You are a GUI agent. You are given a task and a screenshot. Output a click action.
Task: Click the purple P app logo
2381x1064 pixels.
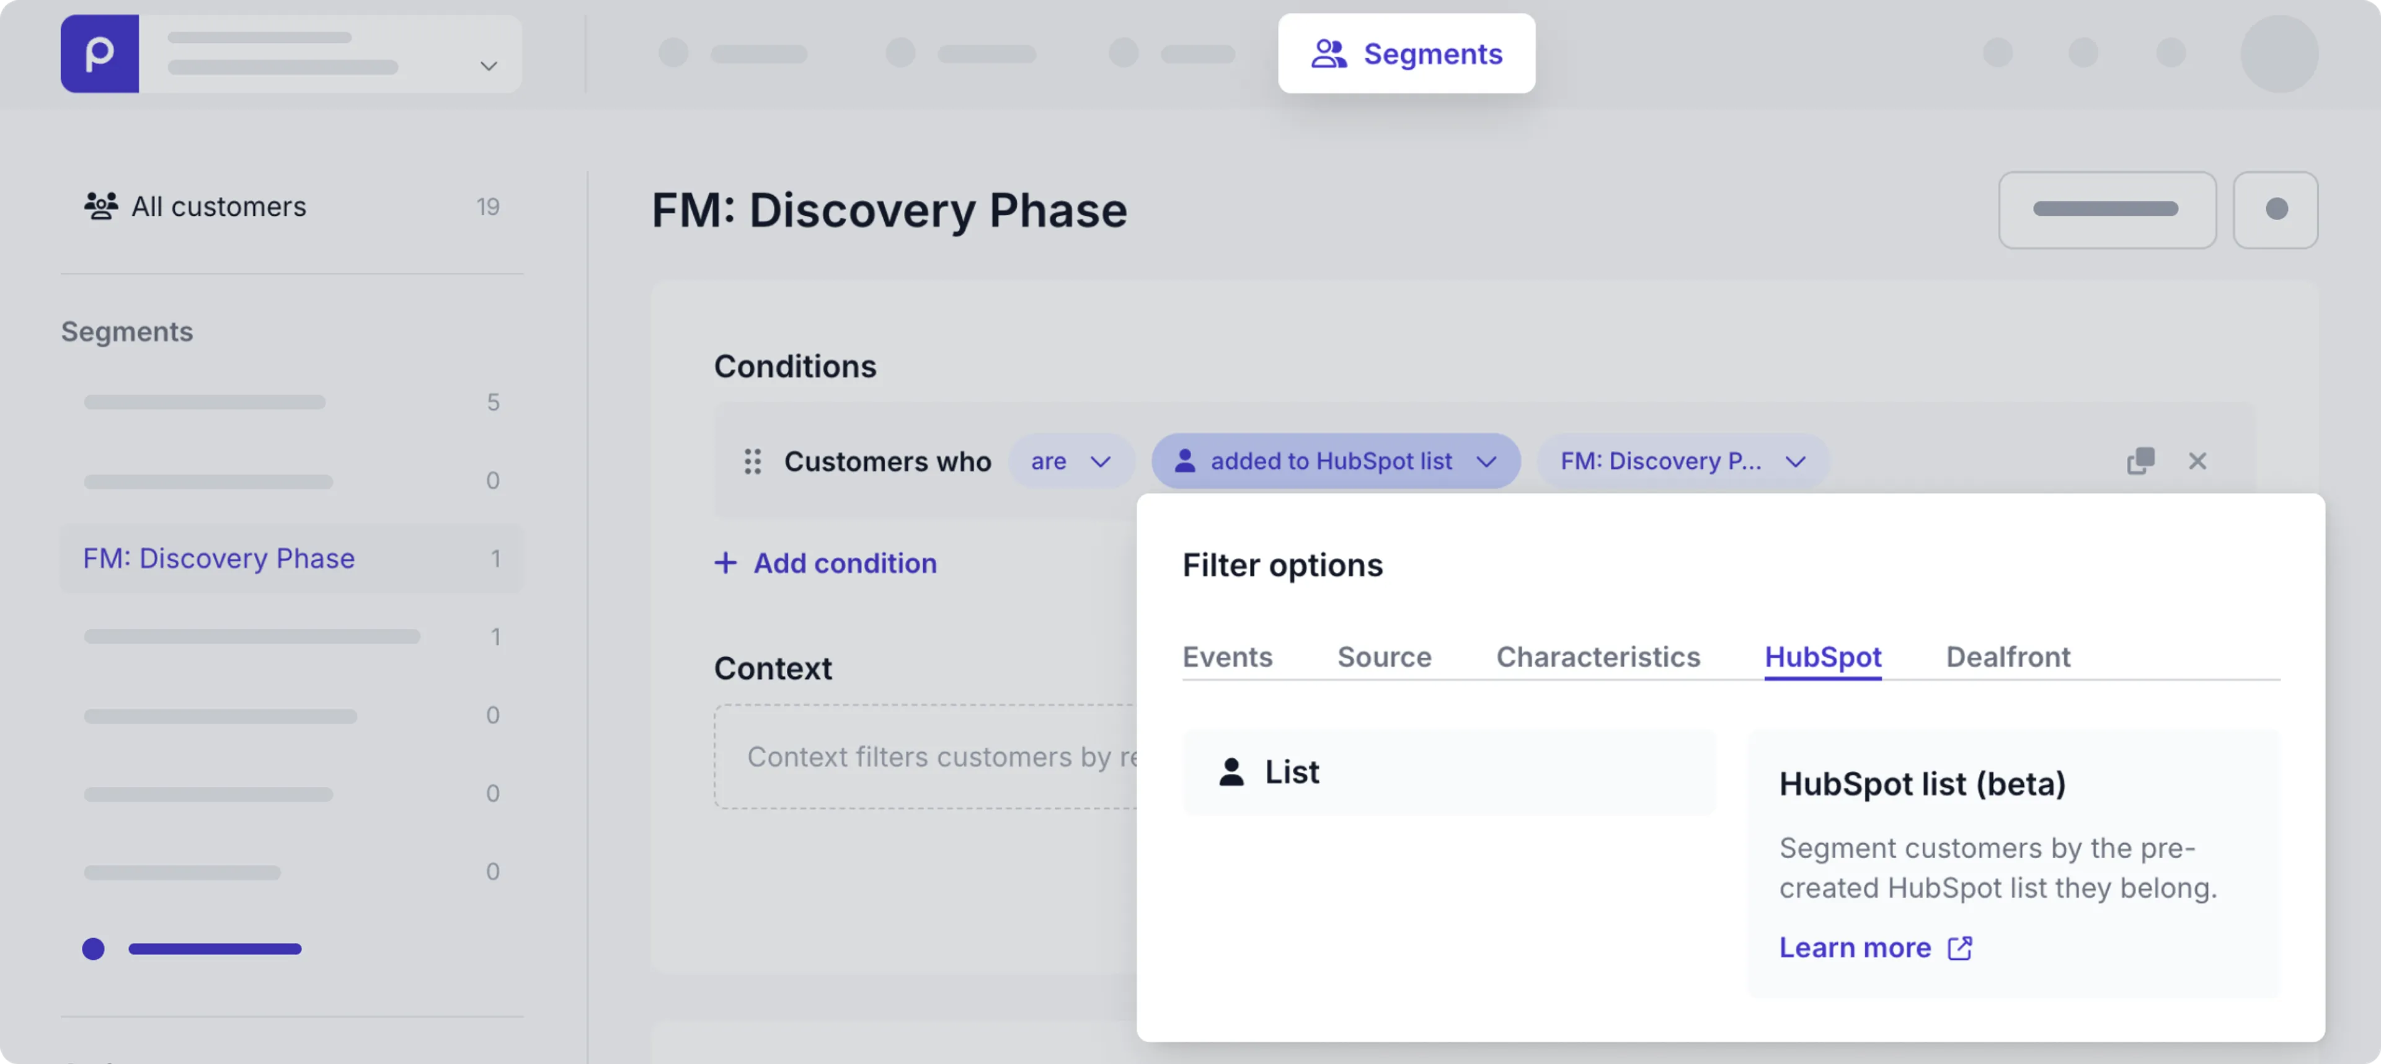tap(100, 53)
